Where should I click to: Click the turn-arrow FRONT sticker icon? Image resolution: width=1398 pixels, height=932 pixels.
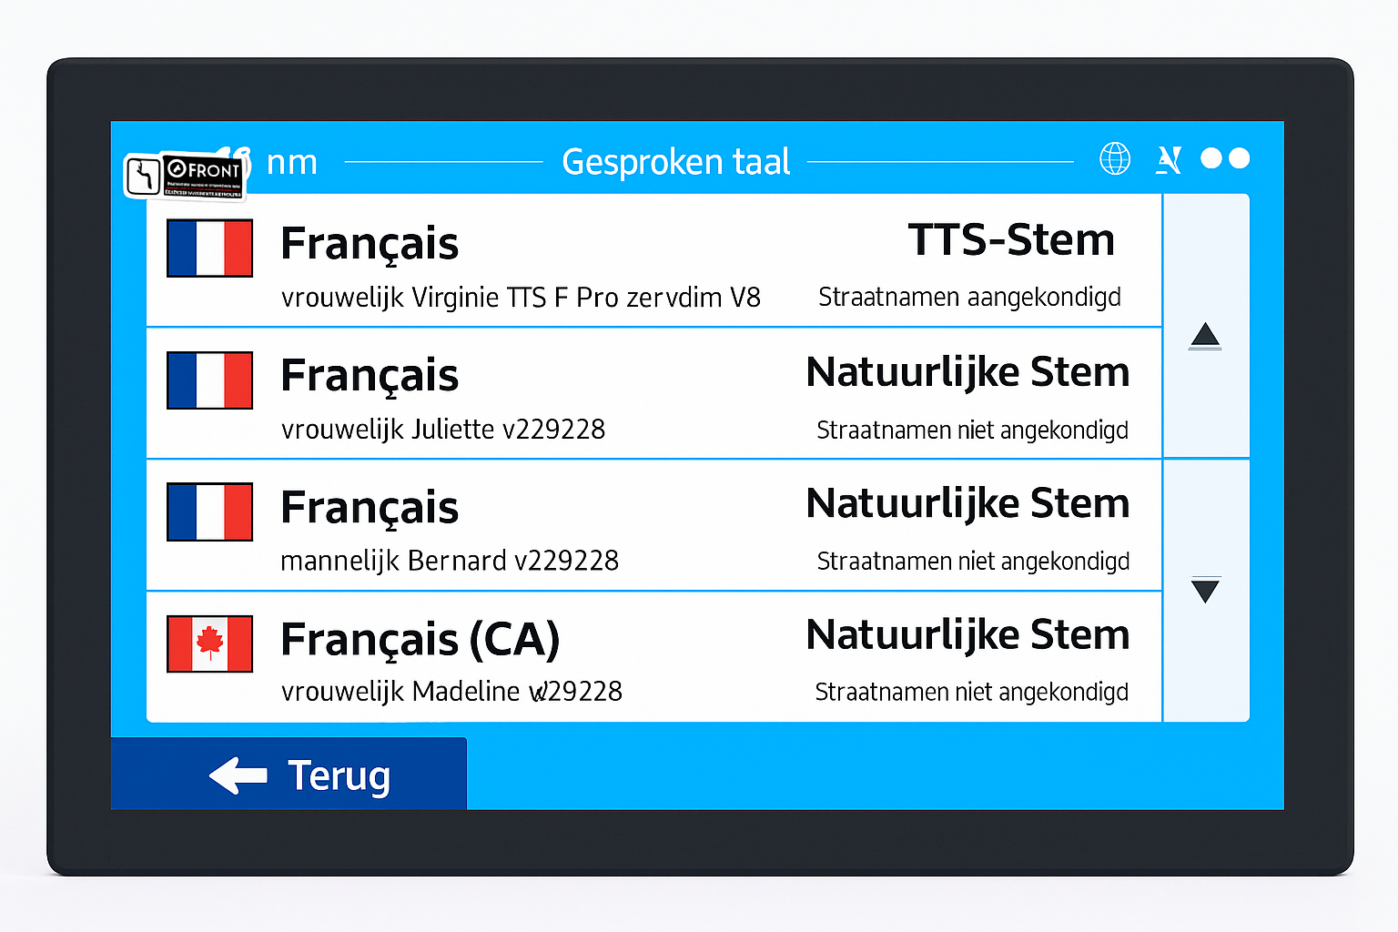pos(145,175)
